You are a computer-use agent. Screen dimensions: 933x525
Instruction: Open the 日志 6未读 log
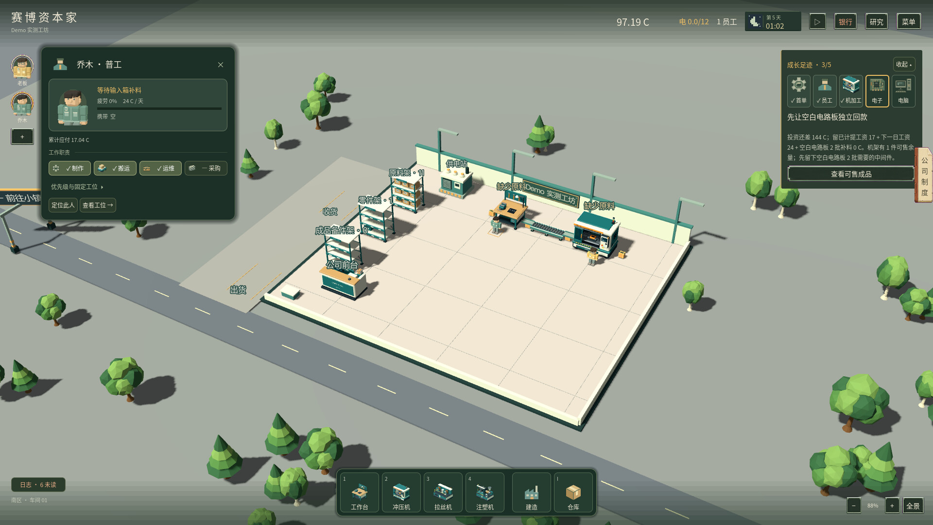pos(38,485)
